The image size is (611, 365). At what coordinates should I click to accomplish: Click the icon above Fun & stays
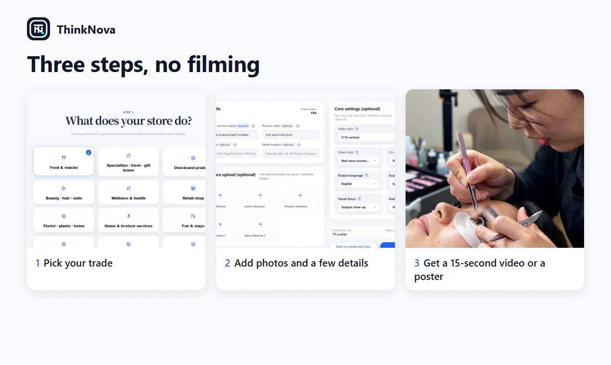pos(193,216)
